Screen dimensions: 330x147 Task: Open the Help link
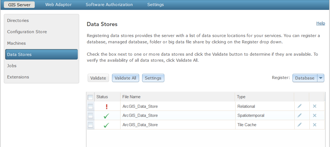pos(321,23)
